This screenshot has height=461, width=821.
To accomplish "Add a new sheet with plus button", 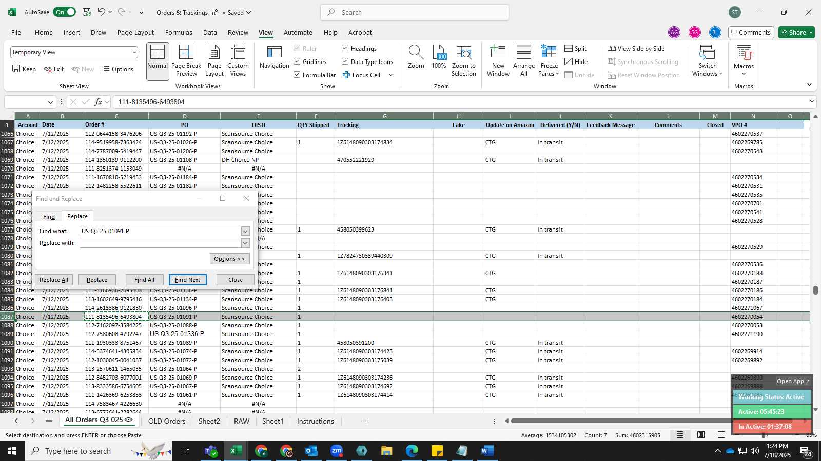I will [x=366, y=421].
